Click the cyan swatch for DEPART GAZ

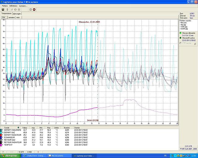(1, 132)
